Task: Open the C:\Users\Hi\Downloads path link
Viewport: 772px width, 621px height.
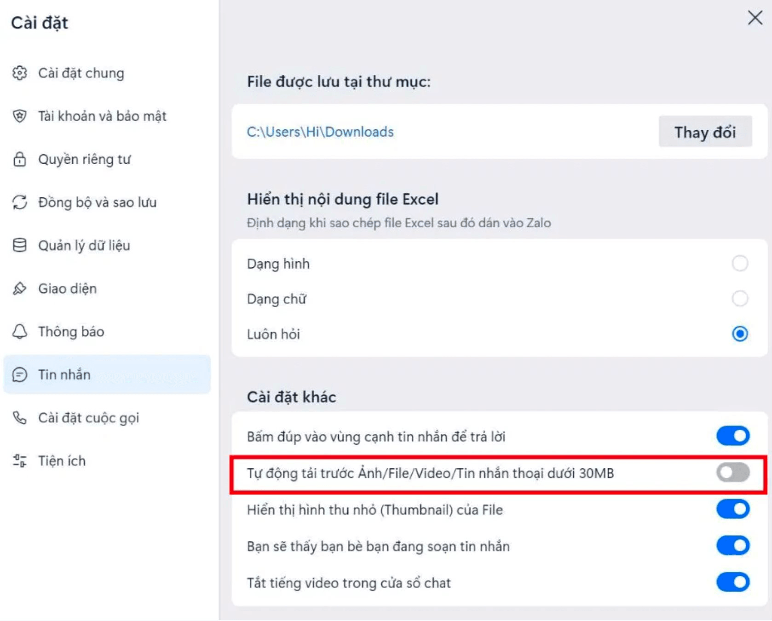Action: click(x=320, y=132)
